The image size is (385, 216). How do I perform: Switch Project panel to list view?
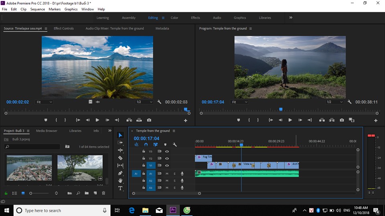pos(14,193)
